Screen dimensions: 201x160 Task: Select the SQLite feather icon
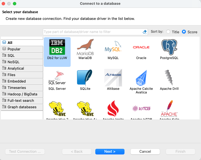[x=85, y=78]
